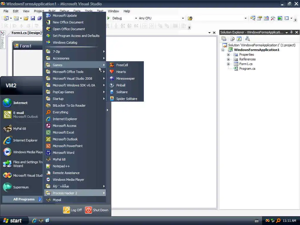This screenshot has width=300, height=225.
Task: Click Open File icon in Visual Studio toolbar
Action: pos(26,18)
